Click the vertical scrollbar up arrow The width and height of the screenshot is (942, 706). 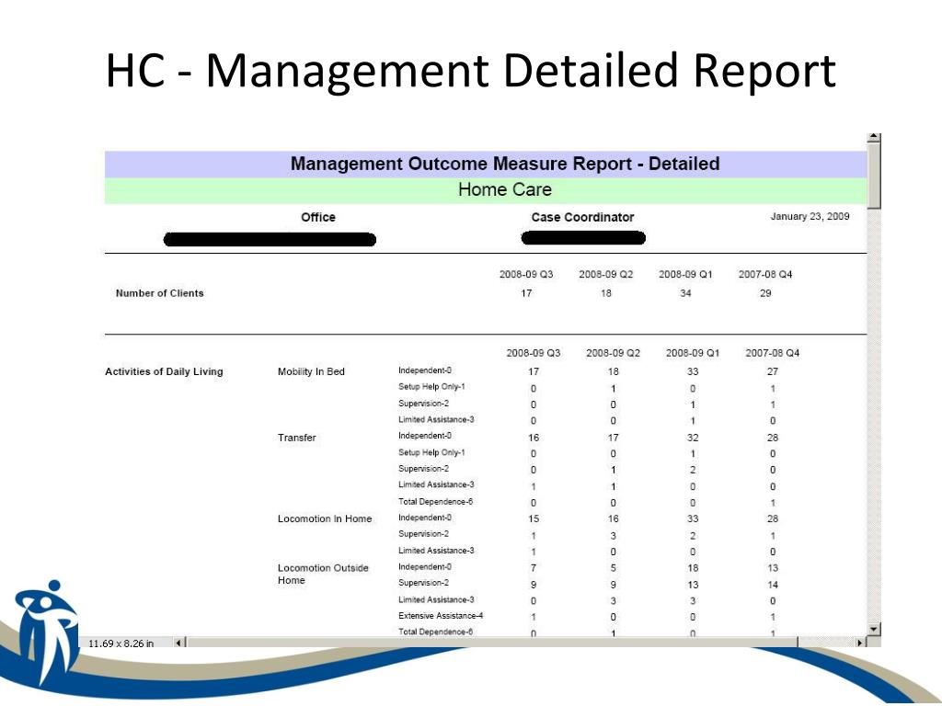point(874,138)
